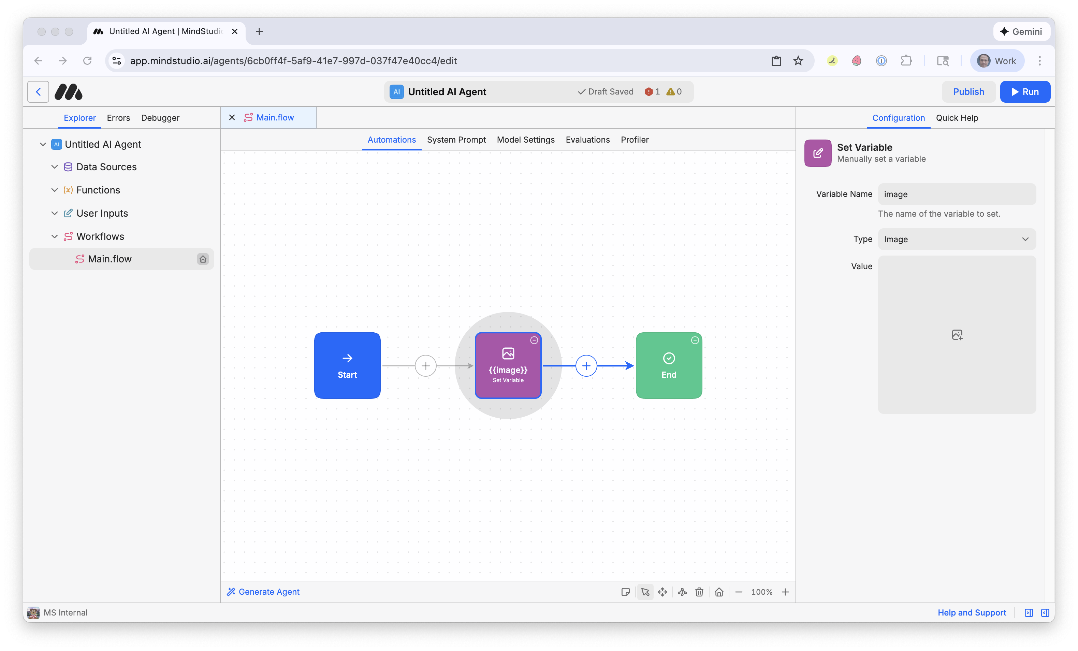
Task: Click minus toggle on End block
Action: tap(695, 340)
